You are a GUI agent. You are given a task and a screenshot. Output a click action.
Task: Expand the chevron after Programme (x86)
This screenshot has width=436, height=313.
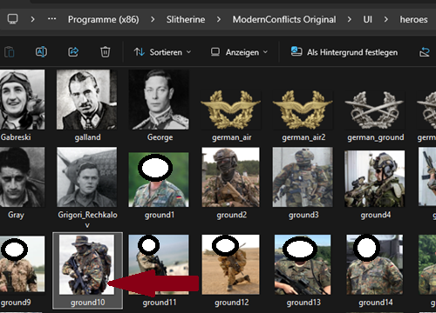[153, 19]
